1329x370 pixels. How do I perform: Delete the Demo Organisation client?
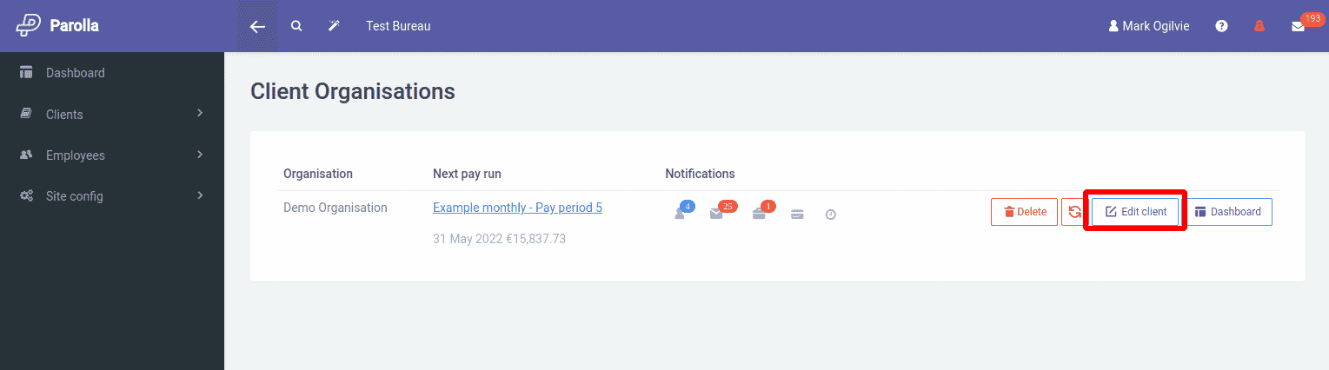[1024, 212]
